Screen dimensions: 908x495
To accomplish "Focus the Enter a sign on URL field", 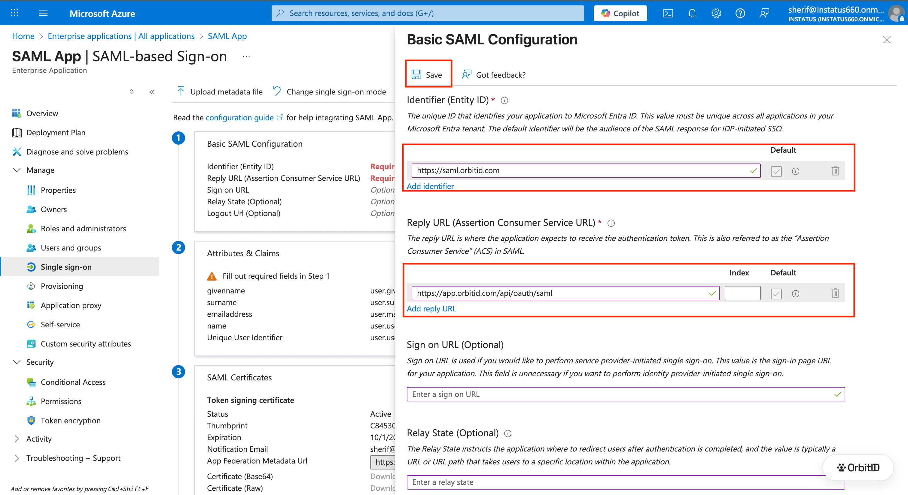I will pyautogui.click(x=626, y=394).
